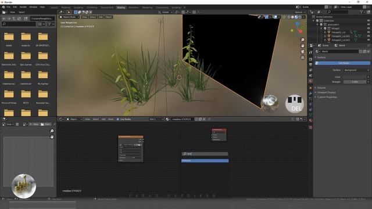Expand the Foliage02_col.002 tree item
The image size is (372, 209).
(325, 40)
